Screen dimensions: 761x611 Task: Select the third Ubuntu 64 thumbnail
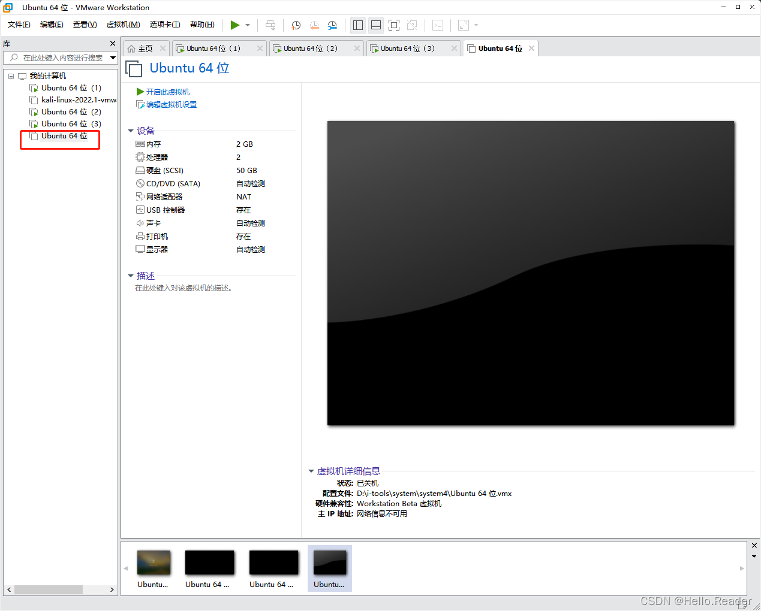click(273, 569)
